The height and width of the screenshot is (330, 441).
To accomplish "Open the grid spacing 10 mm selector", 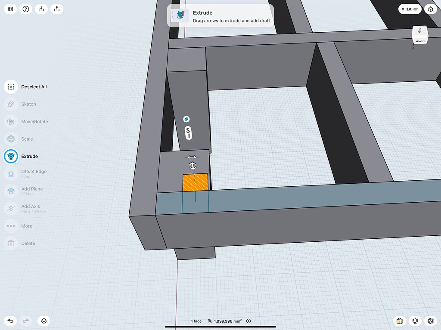I will tap(410, 9).
